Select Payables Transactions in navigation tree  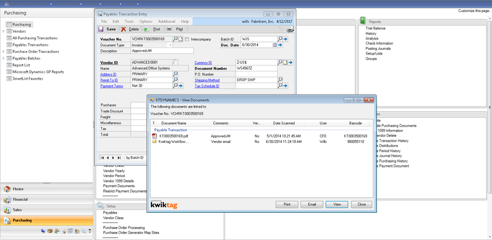click(31, 45)
